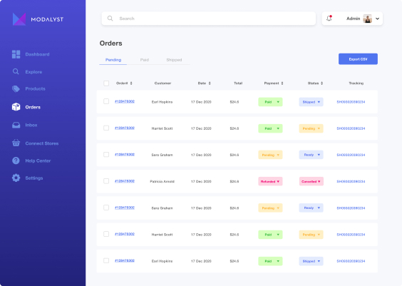Select the Products tag icon
Image resolution: width=402 pixels, height=286 pixels.
(x=16, y=88)
